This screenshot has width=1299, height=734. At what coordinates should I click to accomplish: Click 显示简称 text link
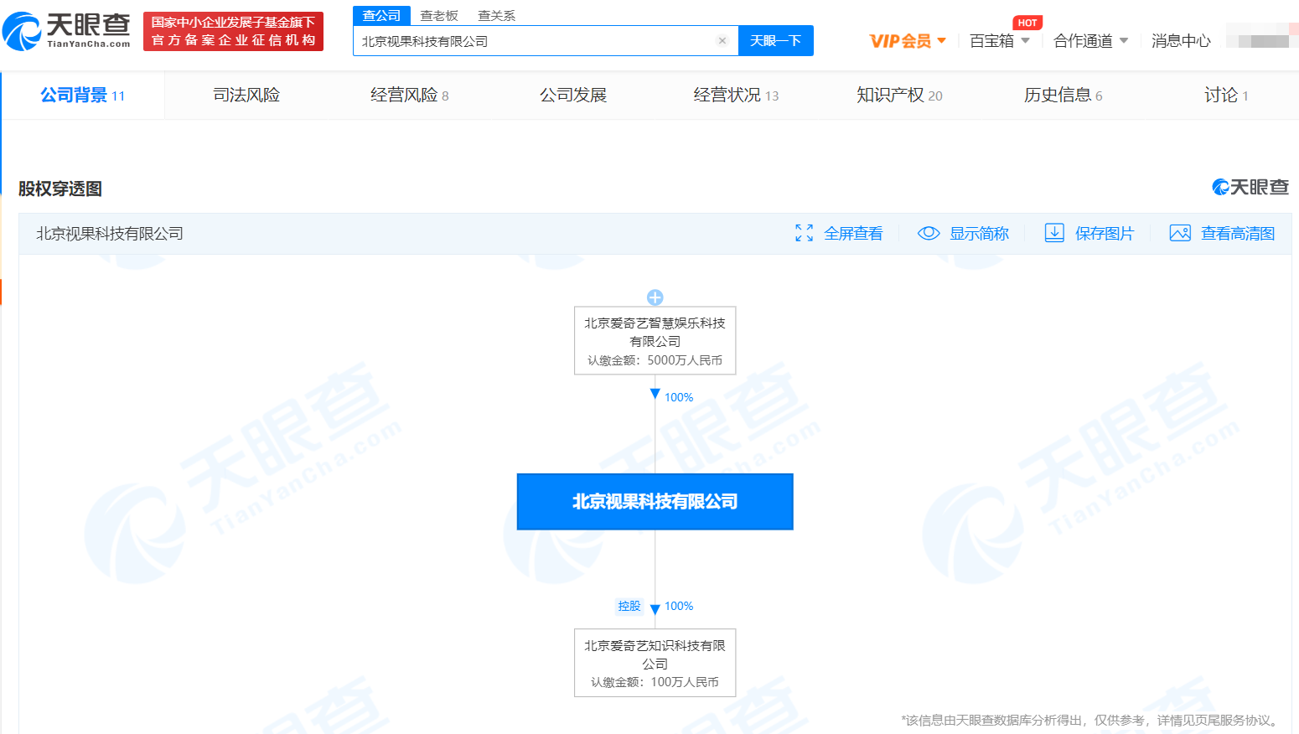[979, 234]
